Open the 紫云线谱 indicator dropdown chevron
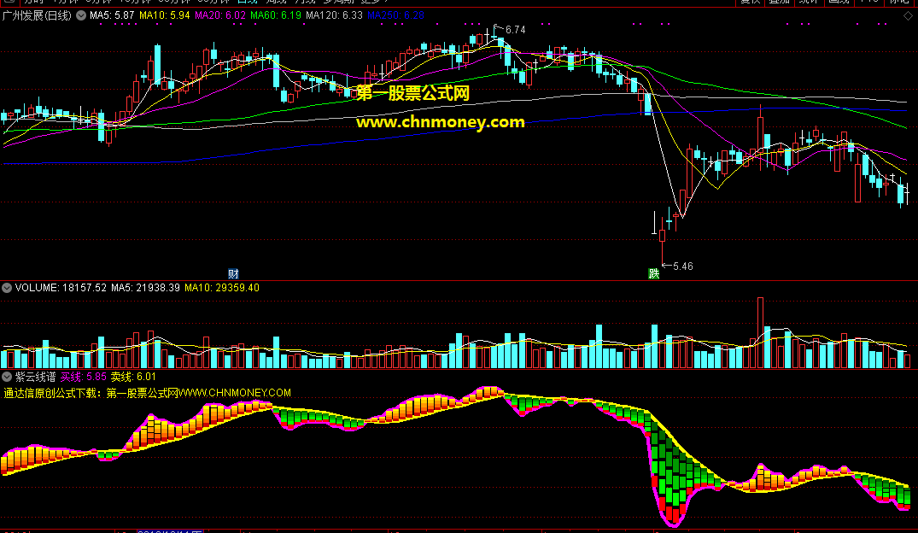 click(7, 377)
